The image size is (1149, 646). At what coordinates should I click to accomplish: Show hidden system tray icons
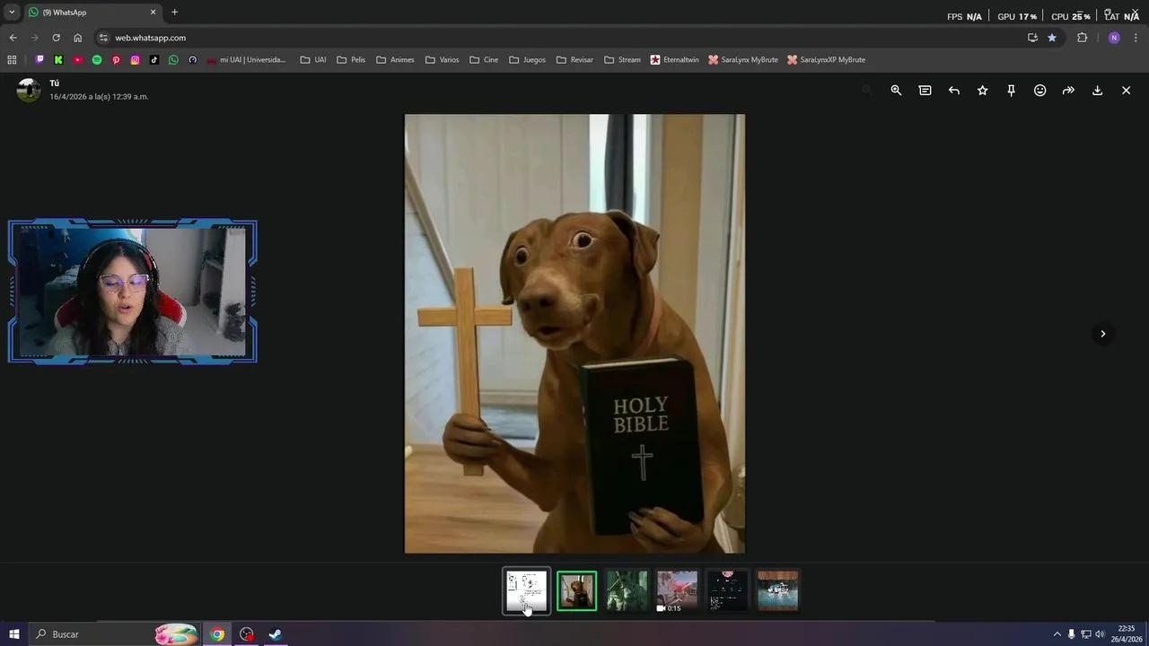[x=1057, y=634]
